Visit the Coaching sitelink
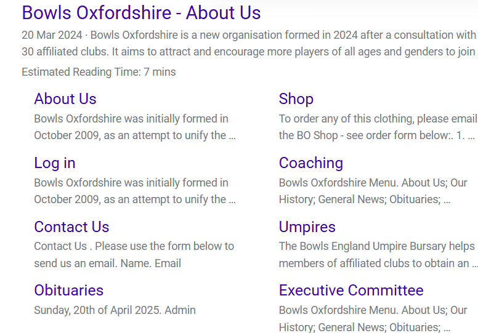Screen dimensions: 478x333 point(310,162)
